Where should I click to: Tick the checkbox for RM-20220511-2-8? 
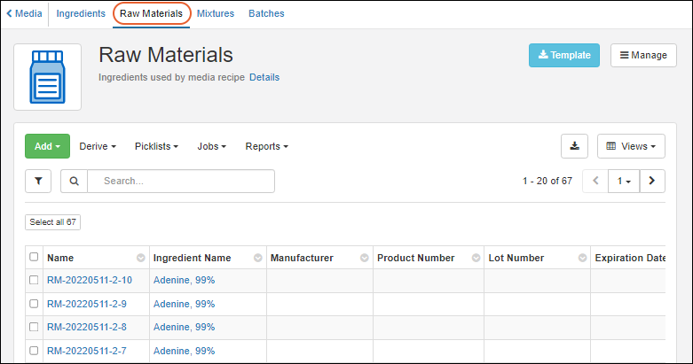click(x=34, y=327)
